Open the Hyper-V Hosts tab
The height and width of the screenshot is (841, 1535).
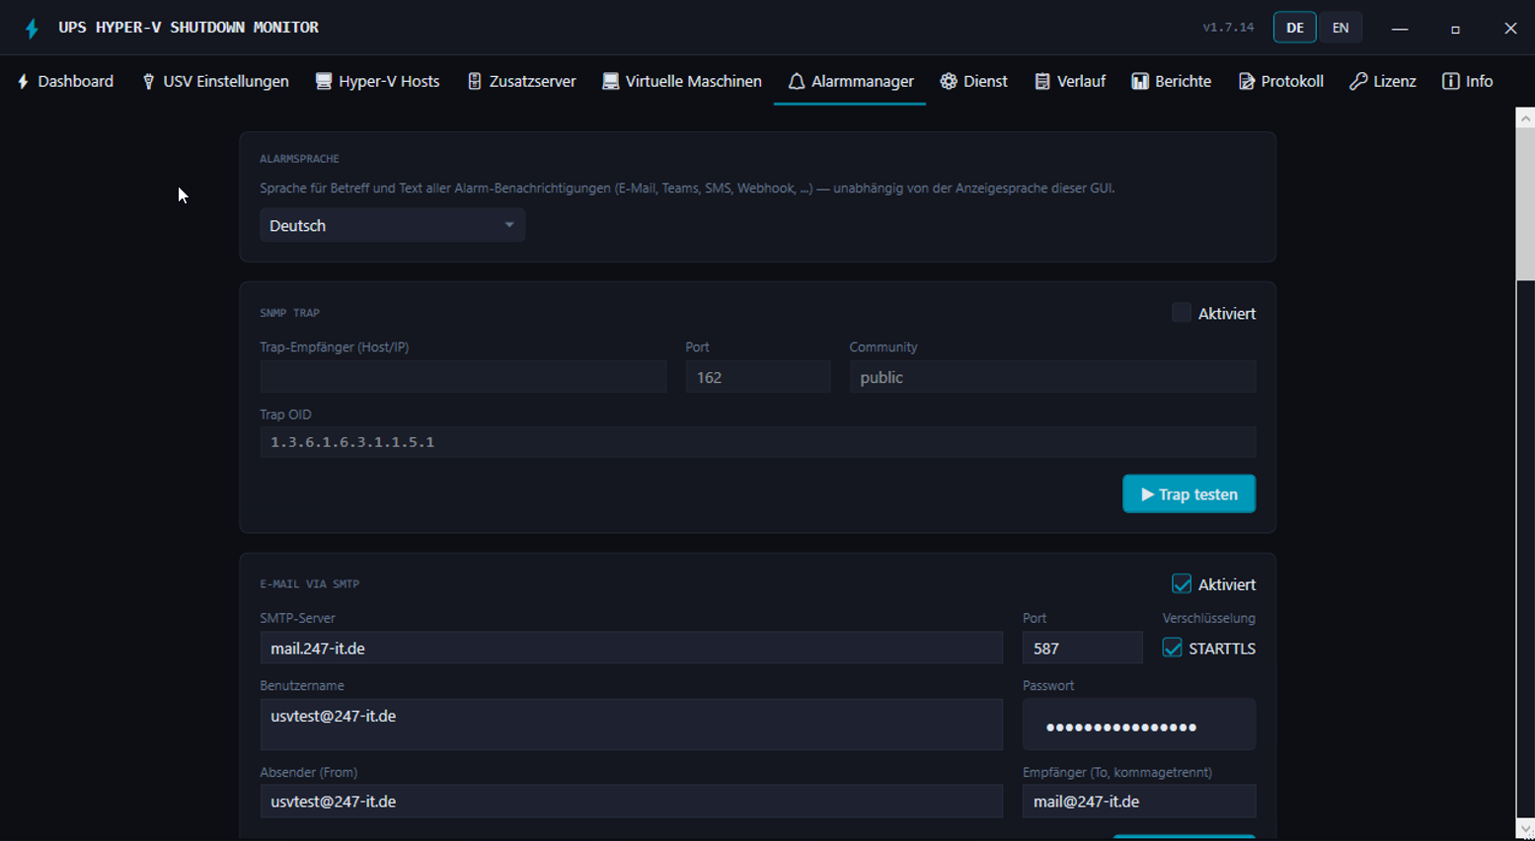[x=377, y=81]
